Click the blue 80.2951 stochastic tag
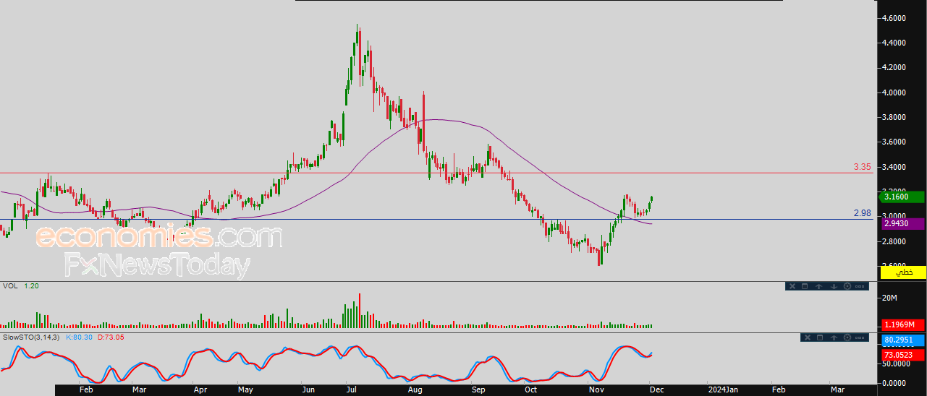927x396 pixels. (x=902, y=340)
